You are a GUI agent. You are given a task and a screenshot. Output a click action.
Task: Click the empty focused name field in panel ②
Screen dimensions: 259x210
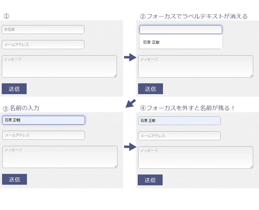coord(181,30)
